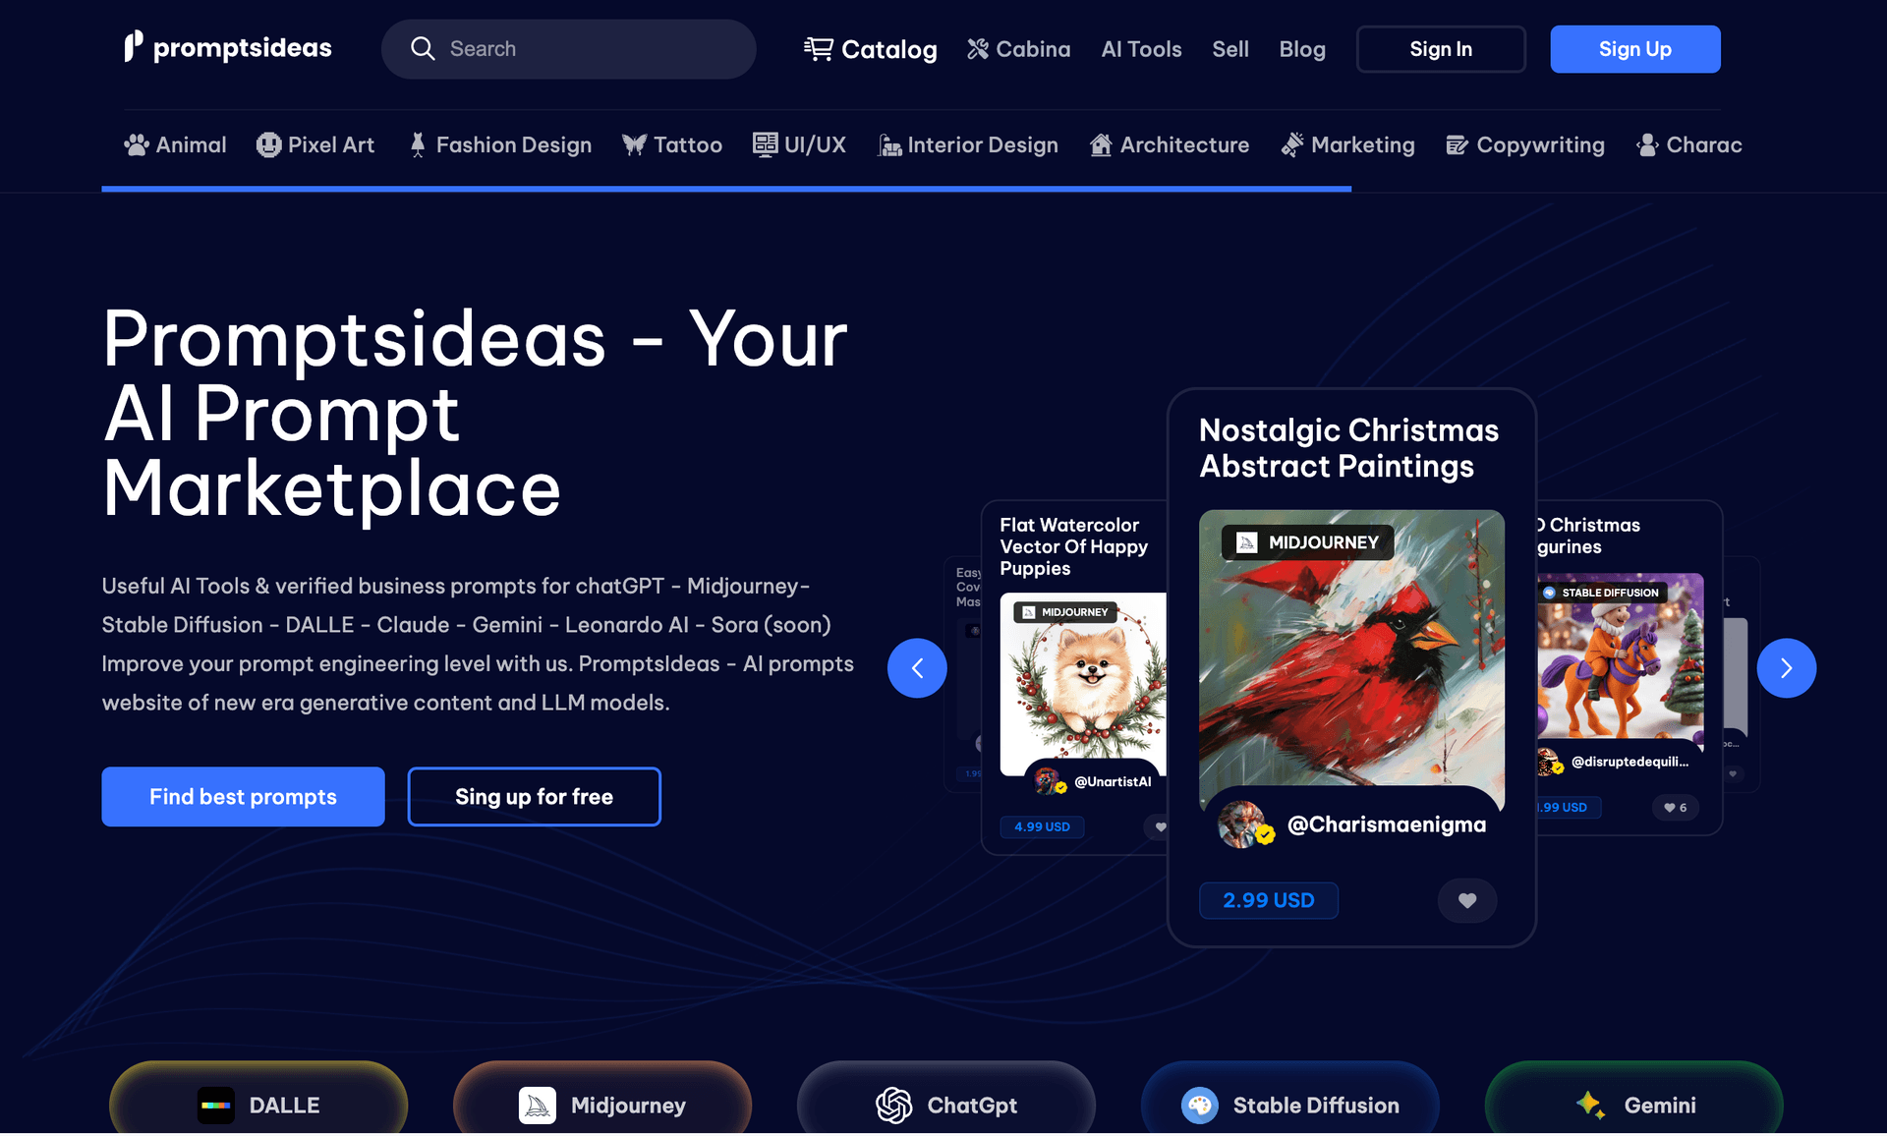Select the Interior Design category
This screenshot has height=1136, width=1887.
[x=968, y=144]
